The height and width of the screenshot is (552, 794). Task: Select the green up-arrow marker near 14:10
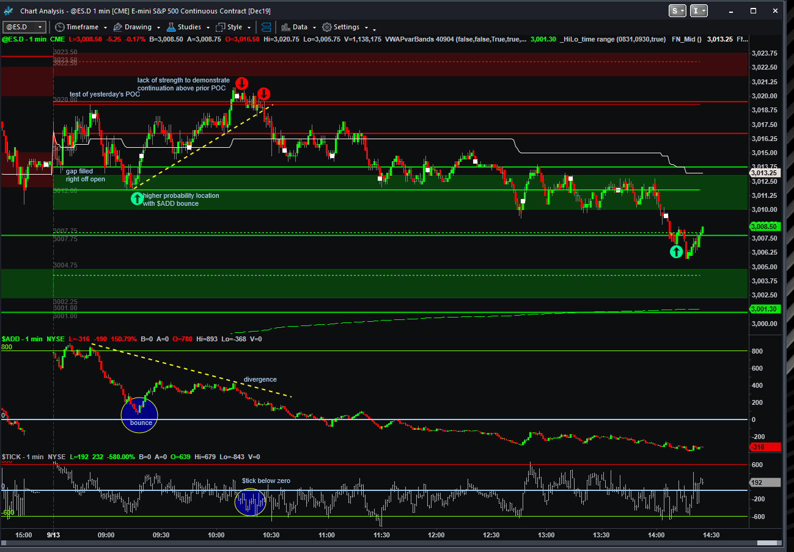pyautogui.click(x=675, y=251)
